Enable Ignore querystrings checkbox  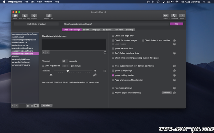click(x=113, y=71)
